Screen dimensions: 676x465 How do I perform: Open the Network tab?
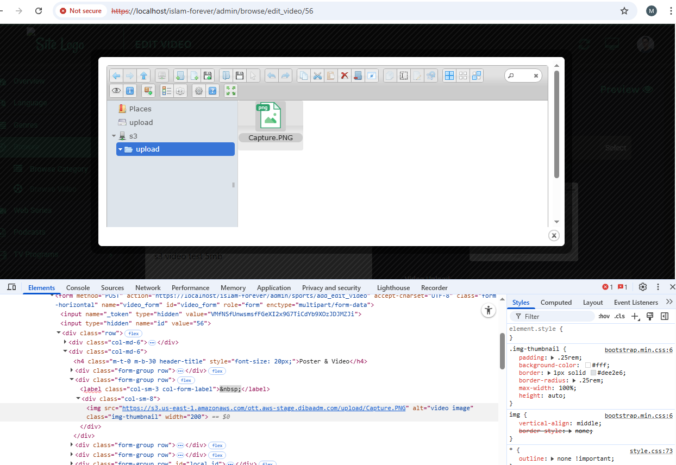[148, 288]
